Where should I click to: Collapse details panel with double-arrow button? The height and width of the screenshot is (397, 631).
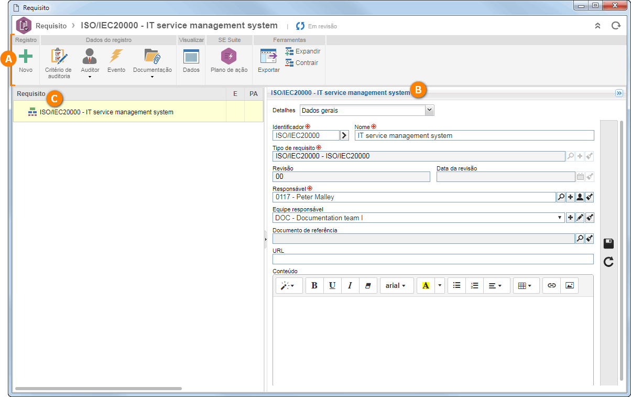(x=619, y=93)
